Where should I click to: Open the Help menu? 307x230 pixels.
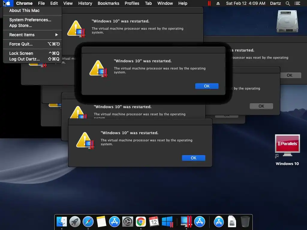(183, 3)
